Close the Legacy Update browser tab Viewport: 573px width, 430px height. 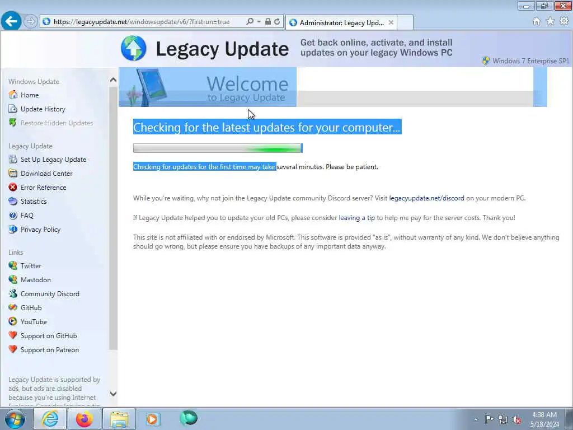pos(391,22)
